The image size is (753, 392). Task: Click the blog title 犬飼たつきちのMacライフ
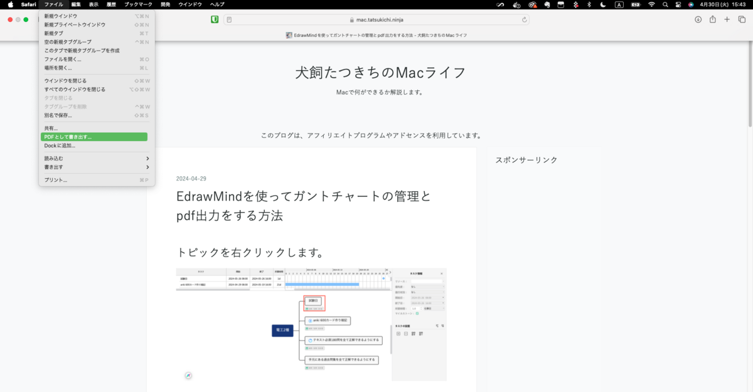tap(380, 73)
